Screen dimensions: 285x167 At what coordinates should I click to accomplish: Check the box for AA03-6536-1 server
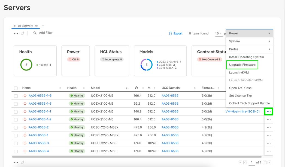coord(16,136)
